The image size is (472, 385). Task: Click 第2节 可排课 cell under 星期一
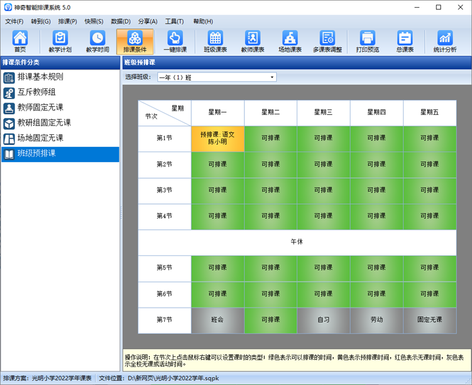click(218, 165)
